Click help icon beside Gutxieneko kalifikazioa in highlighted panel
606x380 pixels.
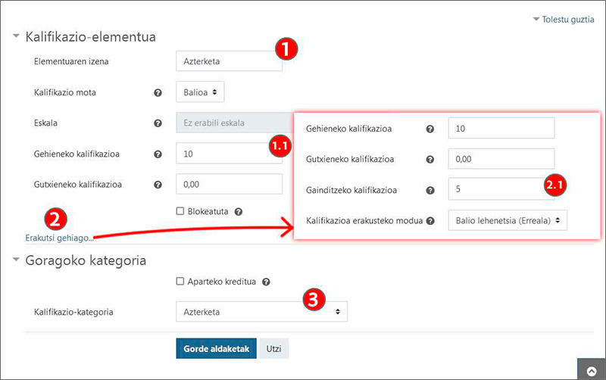430,160
